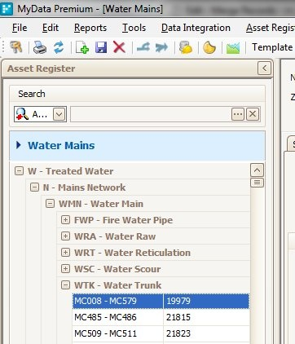The width and height of the screenshot is (295, 344).
Task: Open the search type dropdown arrow
Action: (59, 114)
